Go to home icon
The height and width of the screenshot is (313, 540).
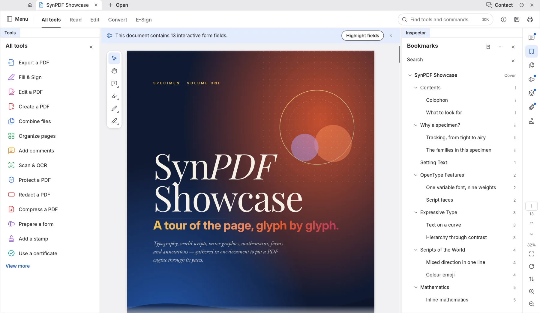click(30, 5)
